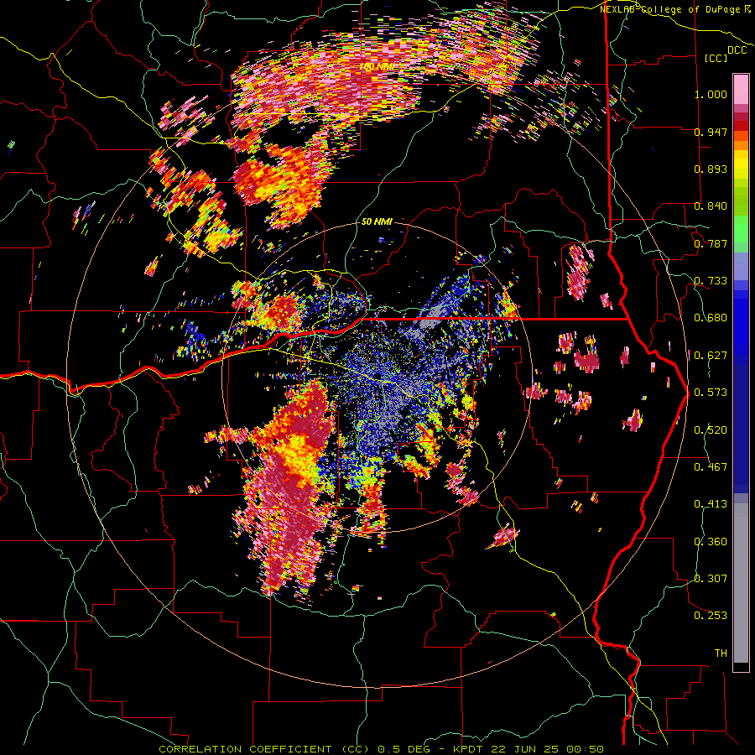
Task: Select the 0.360 scale value
Action: pos(711,542)
